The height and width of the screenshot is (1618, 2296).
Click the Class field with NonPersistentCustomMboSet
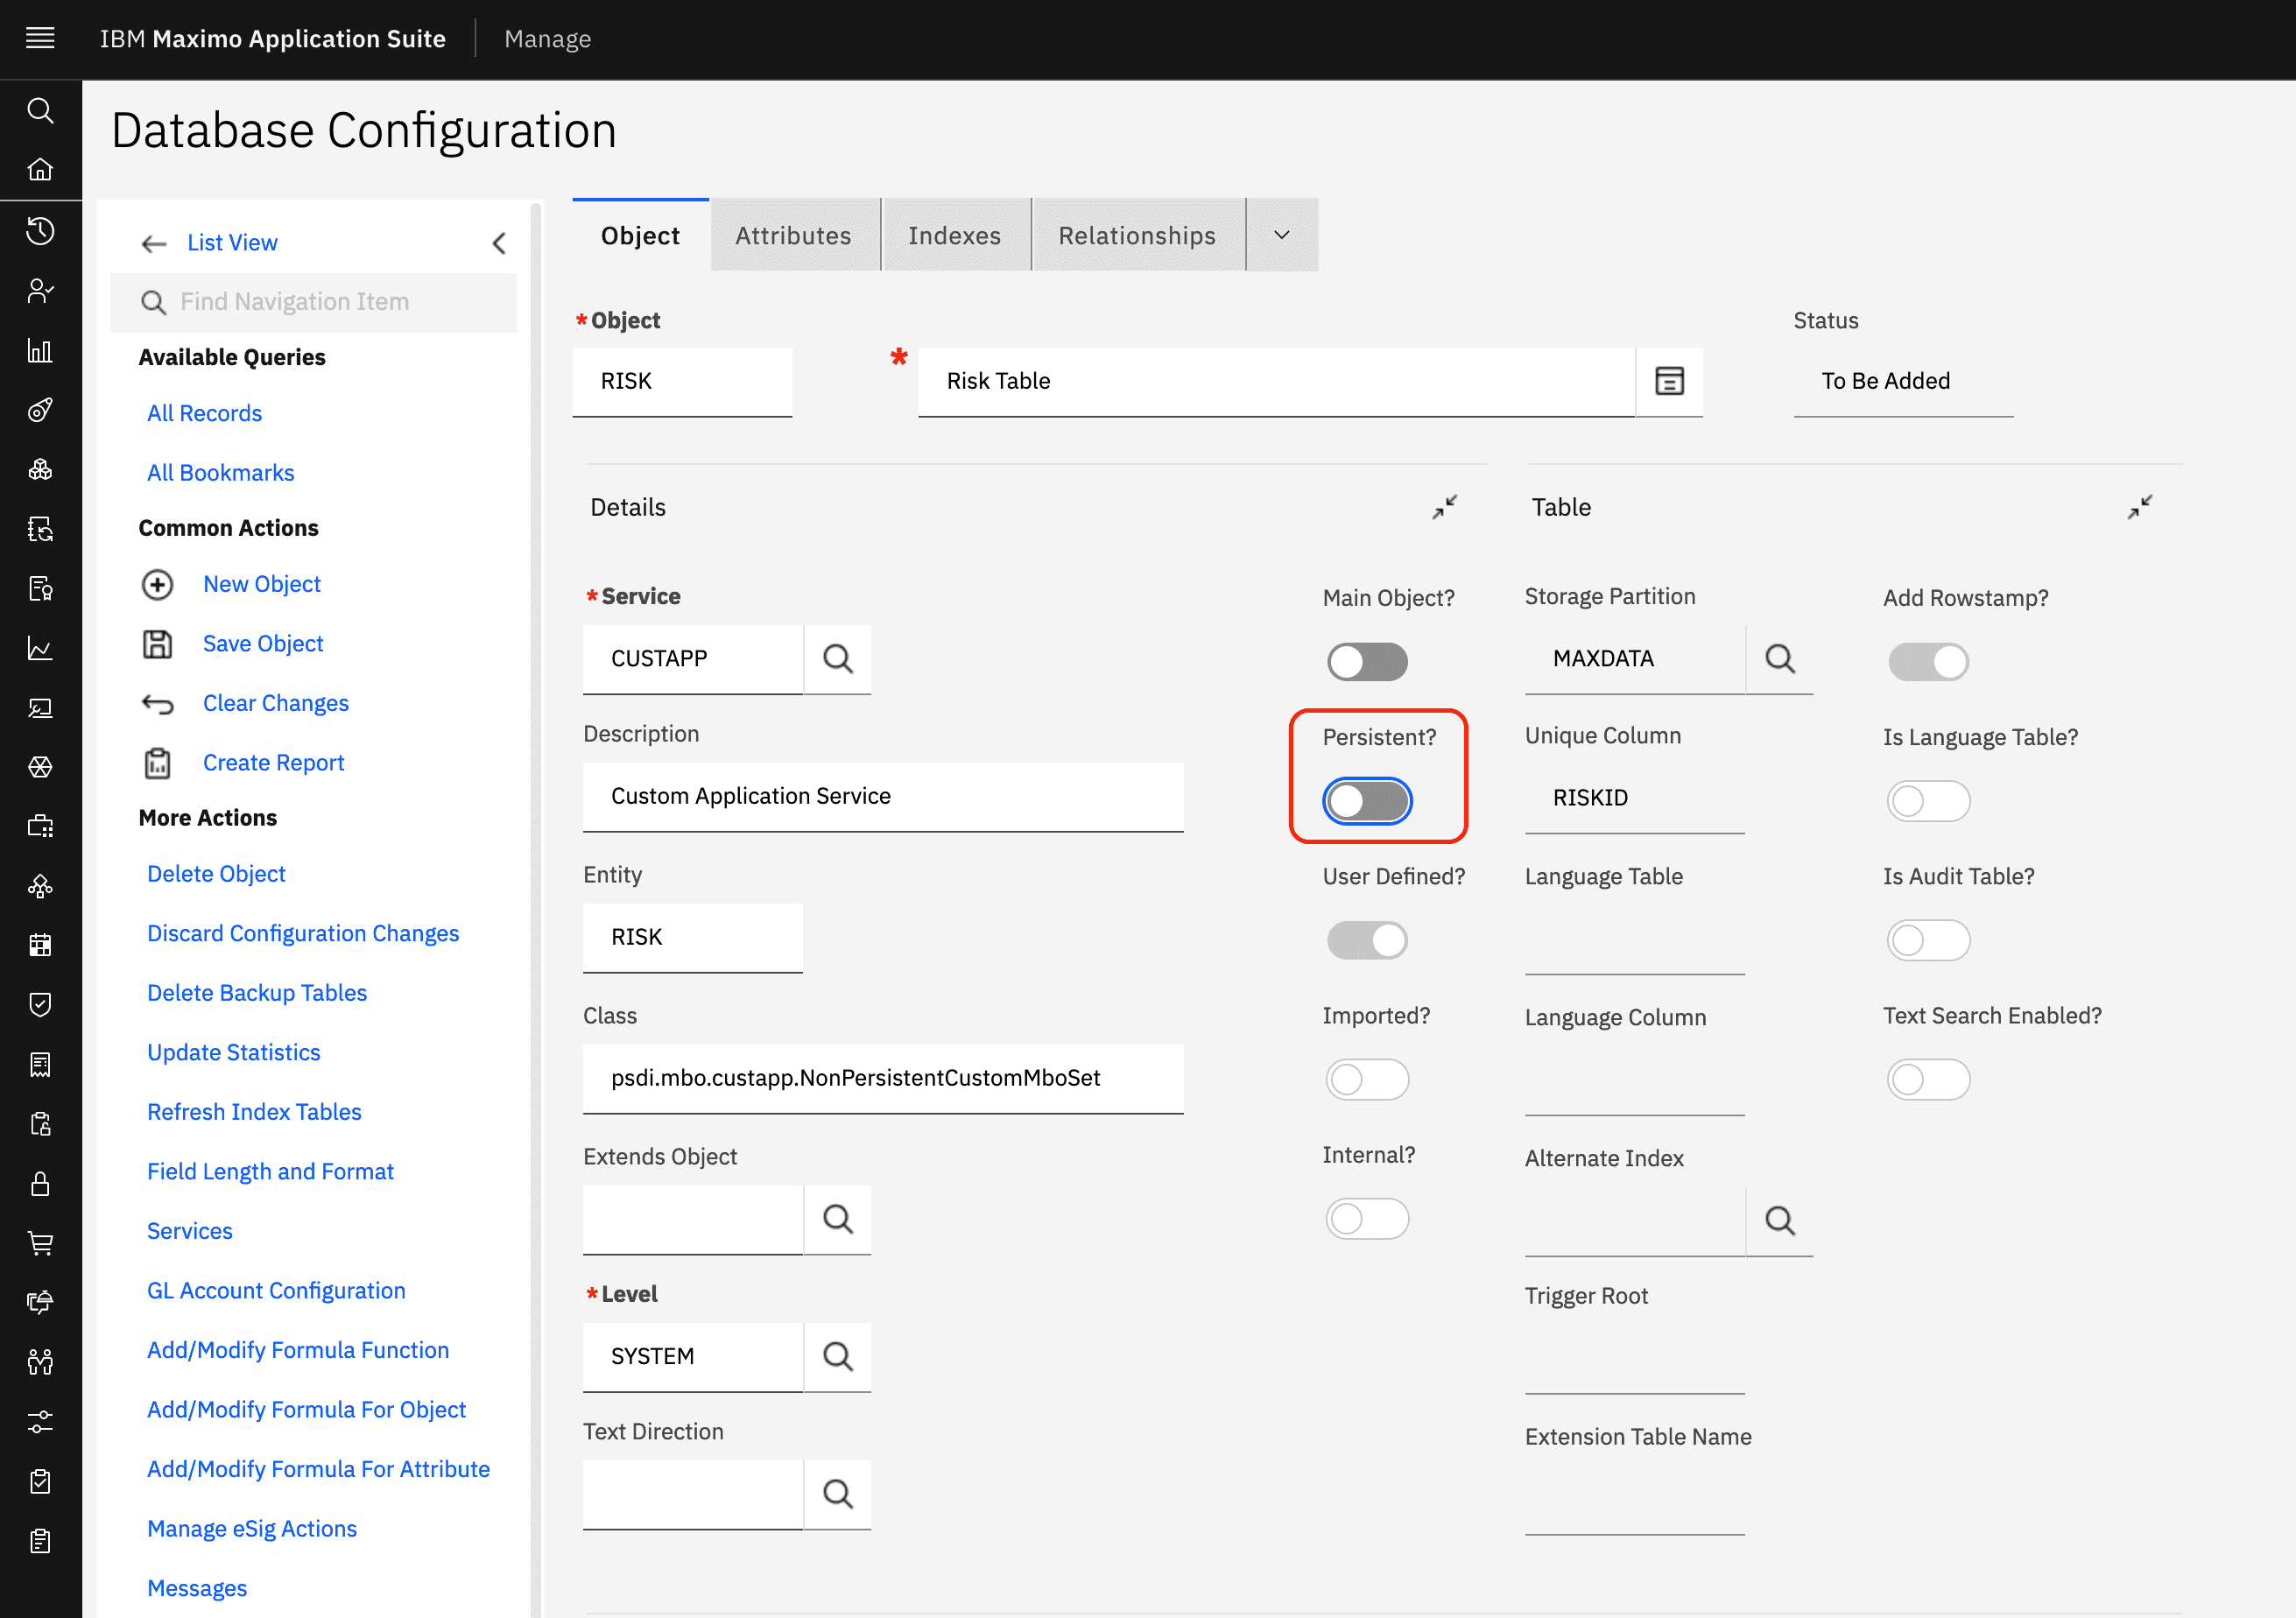[x=883, y=1078]
